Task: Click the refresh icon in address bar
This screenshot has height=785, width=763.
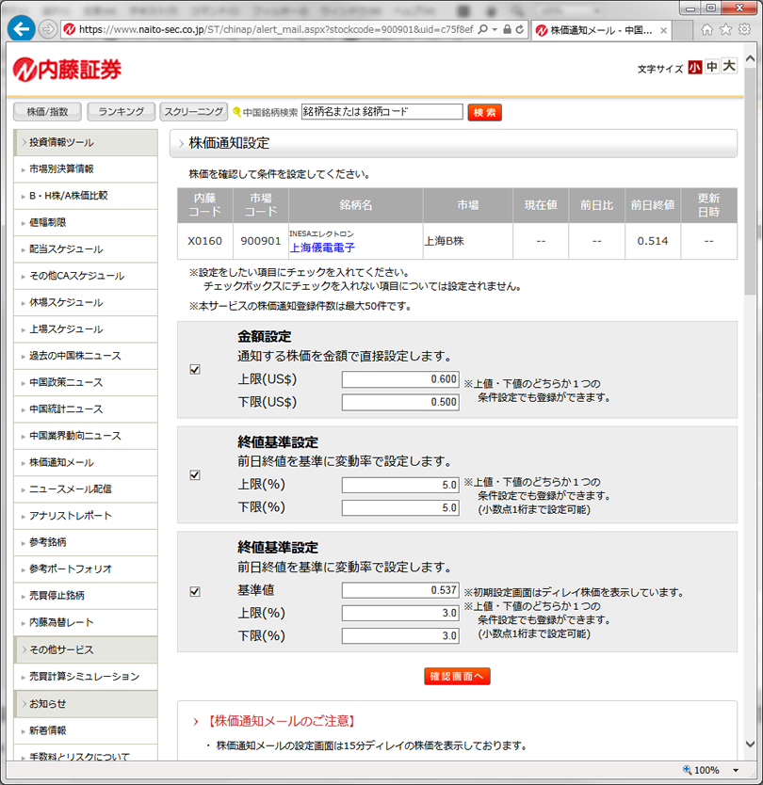Action: 519,29
